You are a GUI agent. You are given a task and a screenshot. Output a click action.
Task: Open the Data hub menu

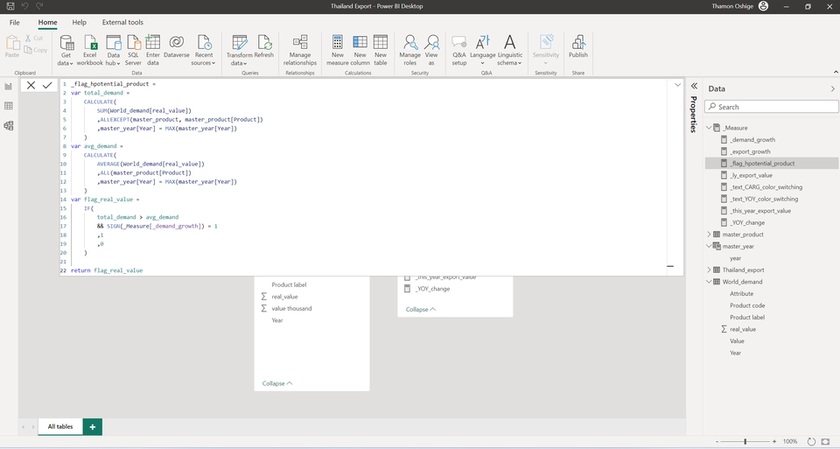coord(113,51)
